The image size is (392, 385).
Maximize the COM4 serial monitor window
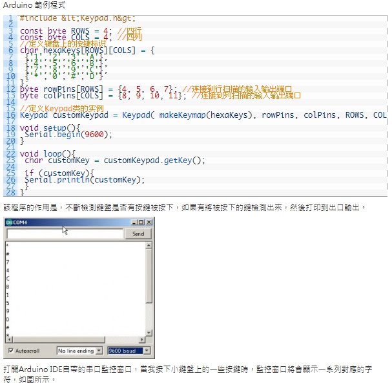click(x=141, y=222)
